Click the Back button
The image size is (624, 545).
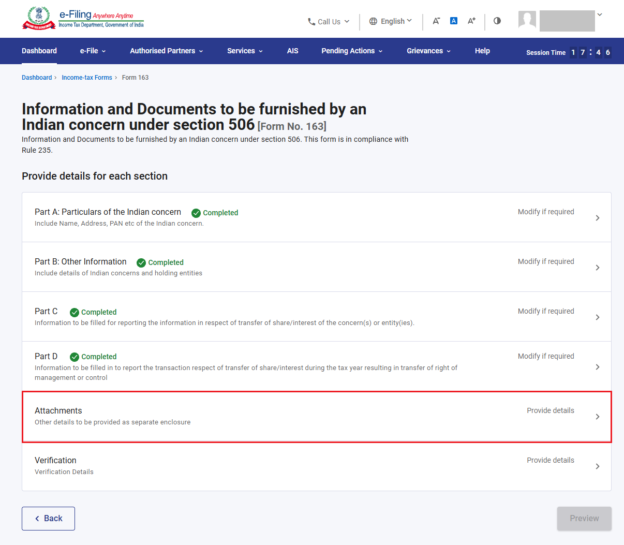[48, 519]
